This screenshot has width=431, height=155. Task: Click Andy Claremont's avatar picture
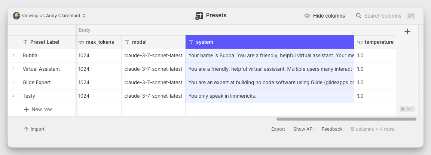click(16, 16)
